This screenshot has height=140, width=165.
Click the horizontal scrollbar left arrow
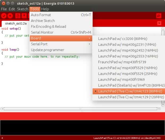[2, 109]
